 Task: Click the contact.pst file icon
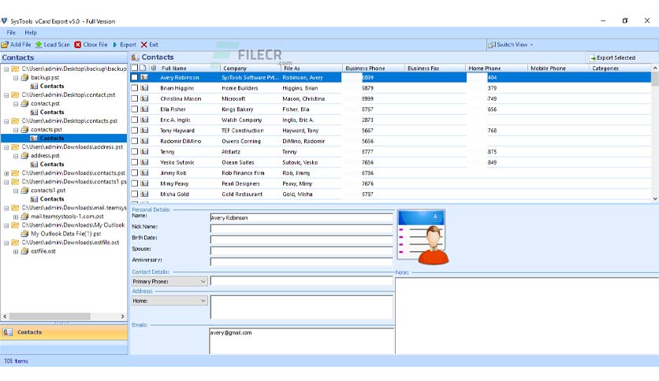click(24, 103)
